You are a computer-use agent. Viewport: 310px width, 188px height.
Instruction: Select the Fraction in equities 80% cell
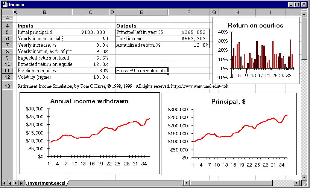point(91,71)
